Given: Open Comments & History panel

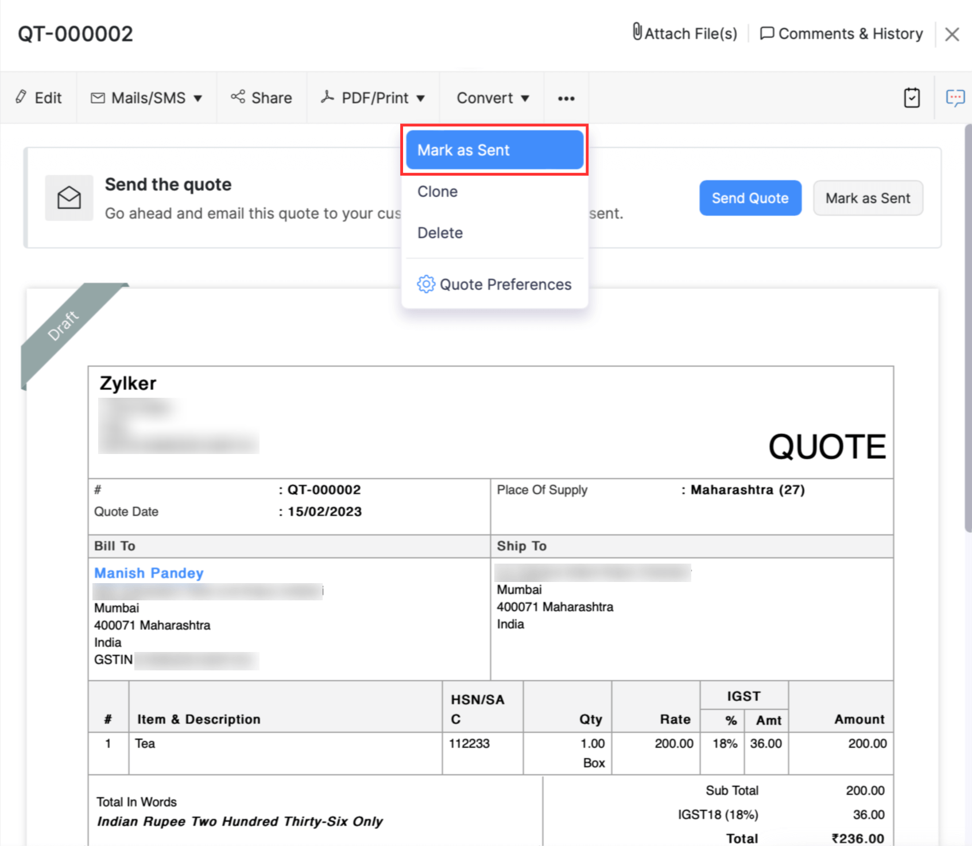Looking at the screenshot, I should 841,34.
